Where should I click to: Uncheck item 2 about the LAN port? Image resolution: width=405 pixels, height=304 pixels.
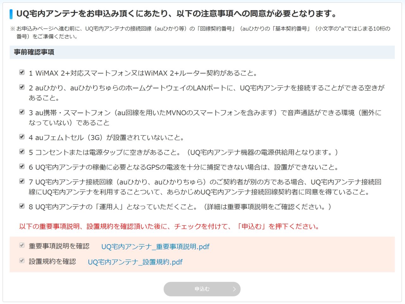(22, 87)
